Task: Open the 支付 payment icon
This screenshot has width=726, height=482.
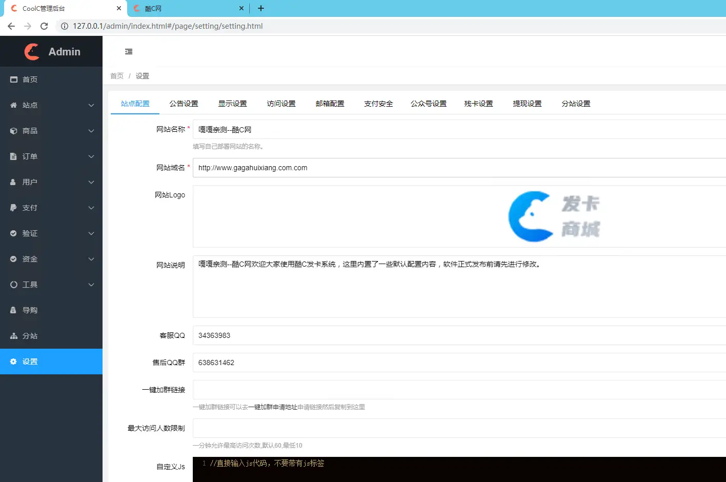Action: [x=13, y=208]
